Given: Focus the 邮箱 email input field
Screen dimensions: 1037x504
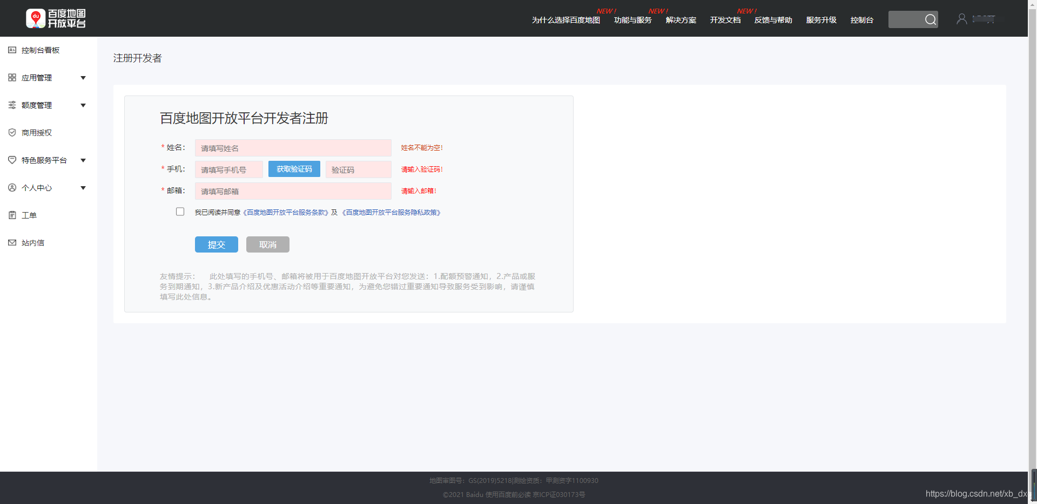Looking at the screenshot, I should point(293,191).
